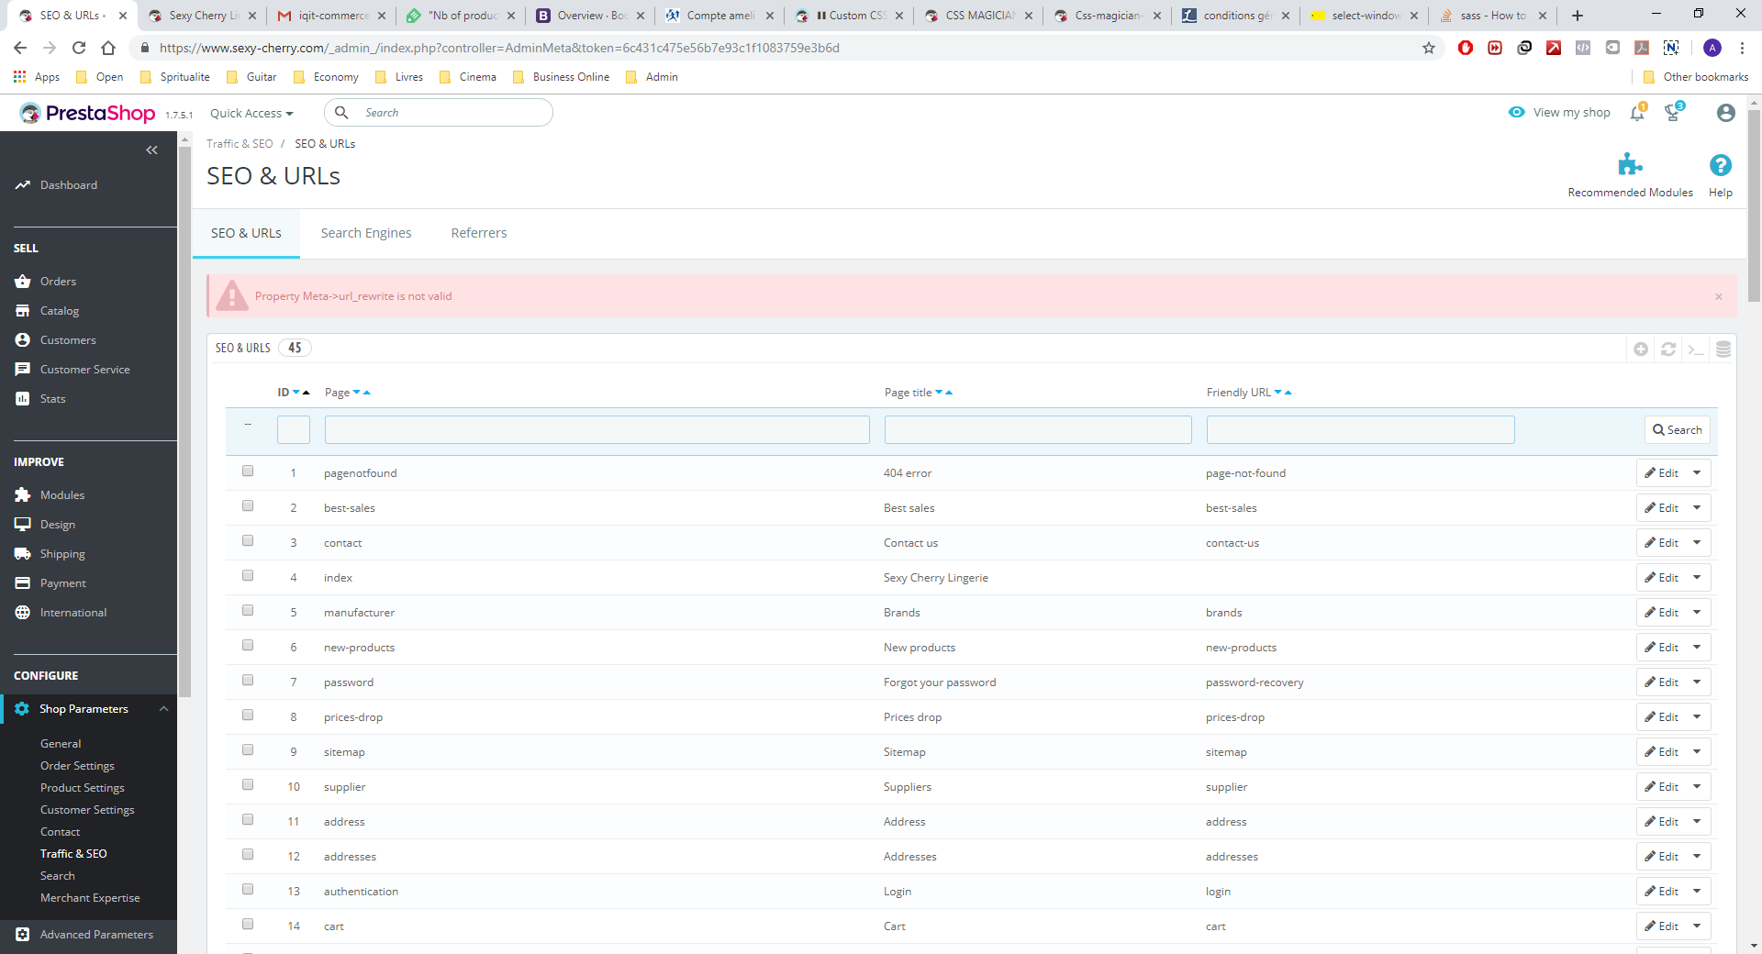Image resolution: width=1762 pixels, height=954 pixels.
Task: Open the Referrers tab
Action: [x=479, y=233]
